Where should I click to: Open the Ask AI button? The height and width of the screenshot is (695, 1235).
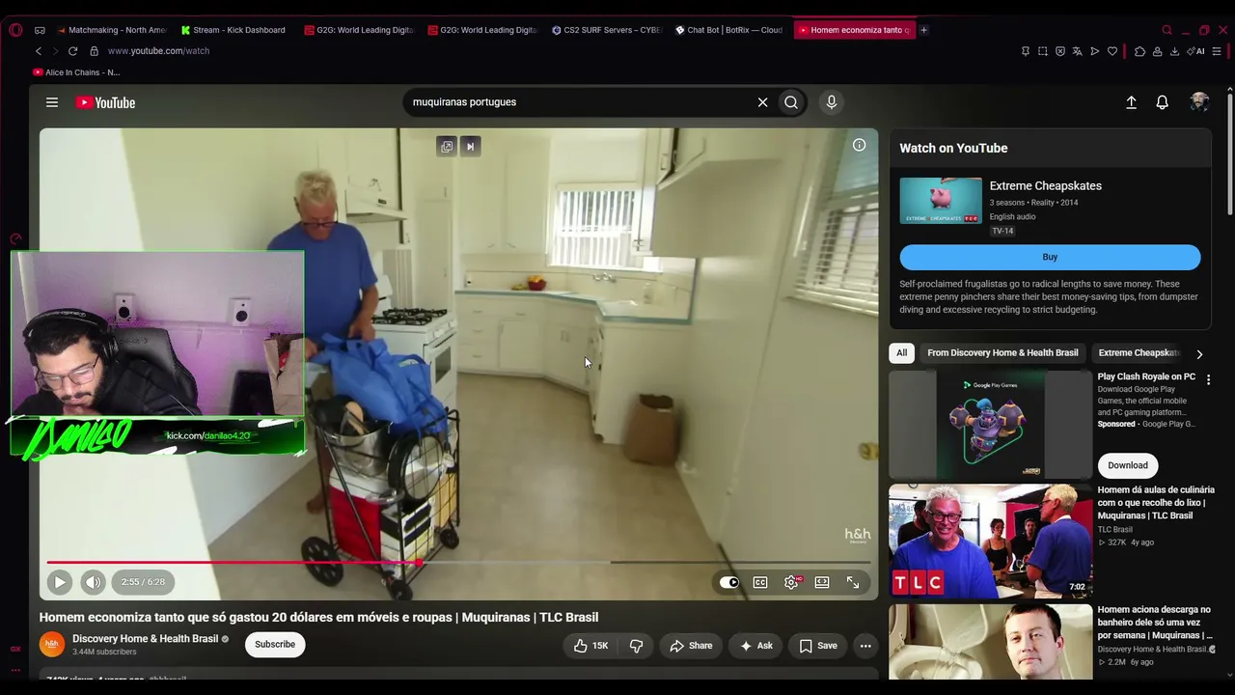tap(755, 646)
